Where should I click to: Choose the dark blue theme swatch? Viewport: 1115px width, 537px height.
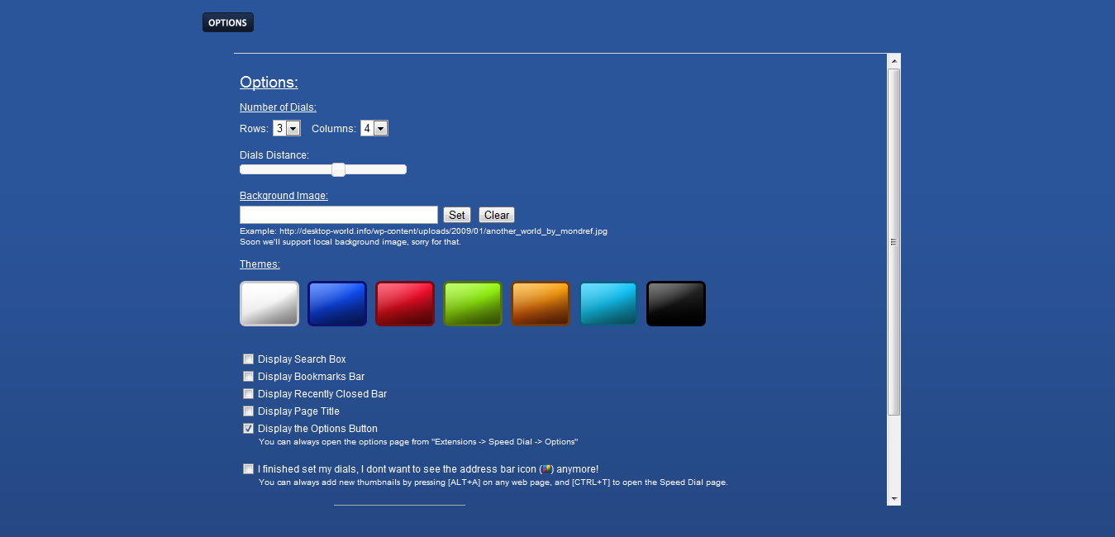tap(337, 304)
